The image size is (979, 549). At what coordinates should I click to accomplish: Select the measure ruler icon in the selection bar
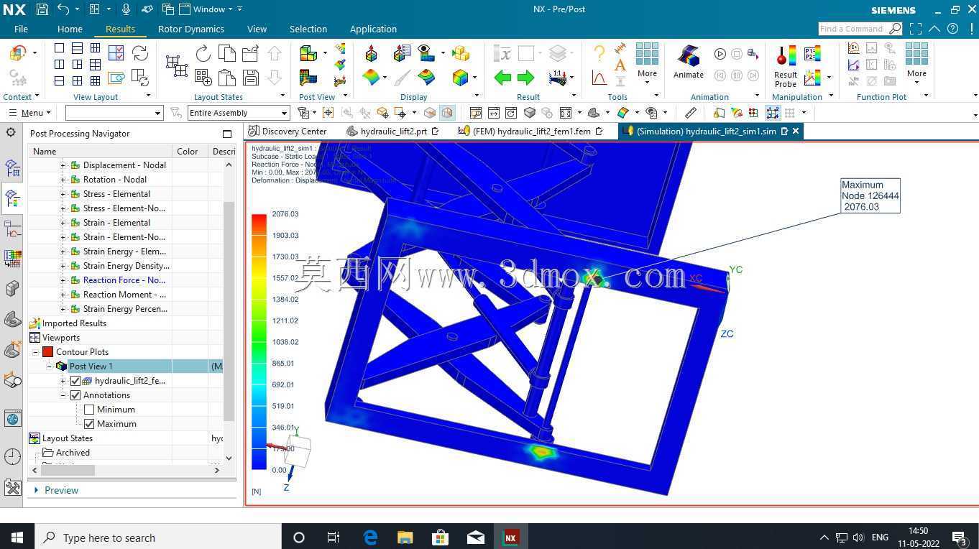691,113
